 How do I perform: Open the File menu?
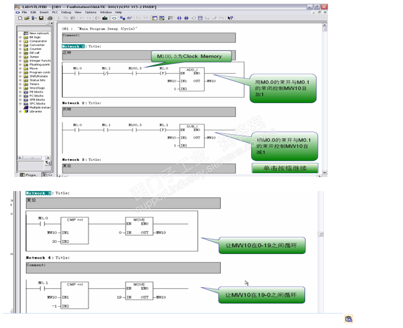(x=24, y=12)
